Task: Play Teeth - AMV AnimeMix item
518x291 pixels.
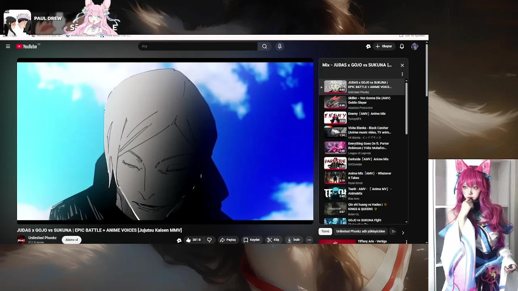Action: 362,194
